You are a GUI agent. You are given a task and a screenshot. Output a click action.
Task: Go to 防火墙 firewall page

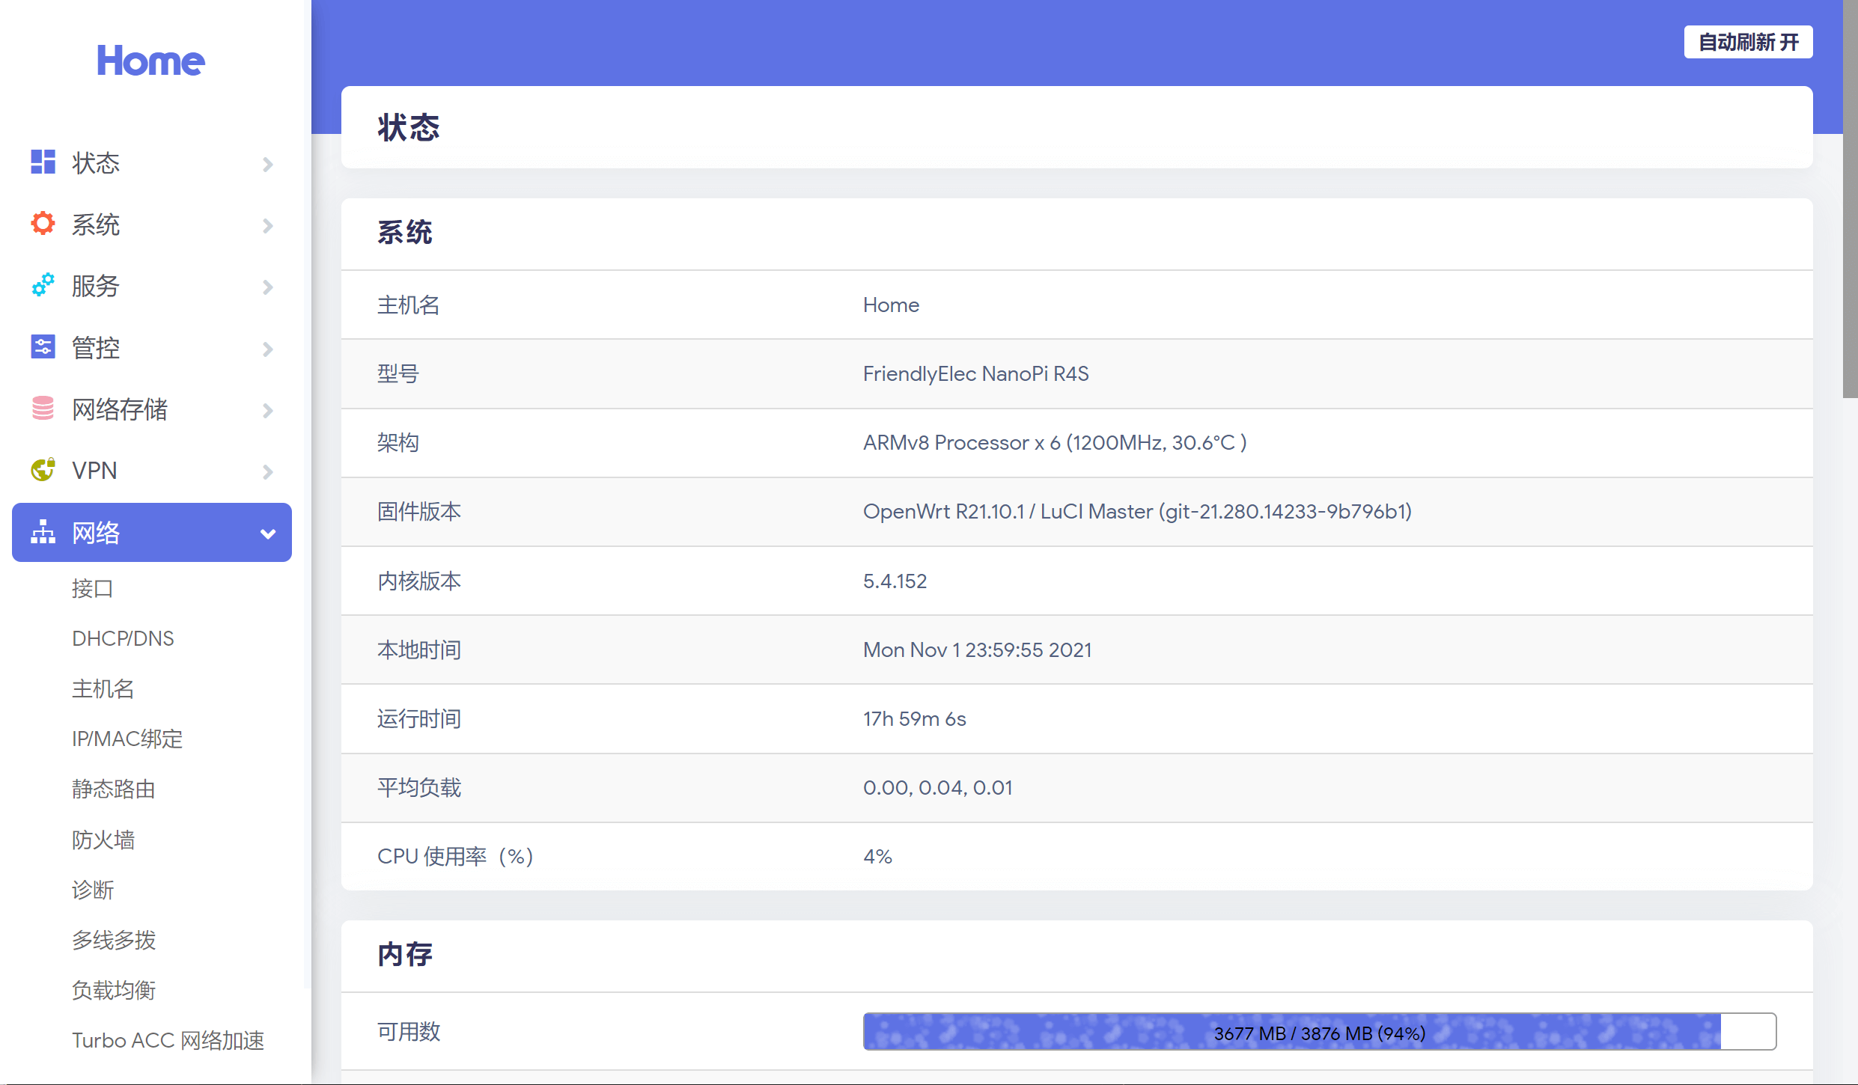(x=103, y=840)
